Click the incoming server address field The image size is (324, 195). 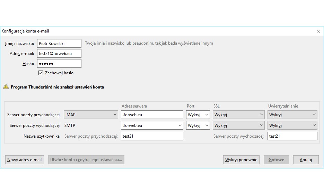(x=152, y=114)
